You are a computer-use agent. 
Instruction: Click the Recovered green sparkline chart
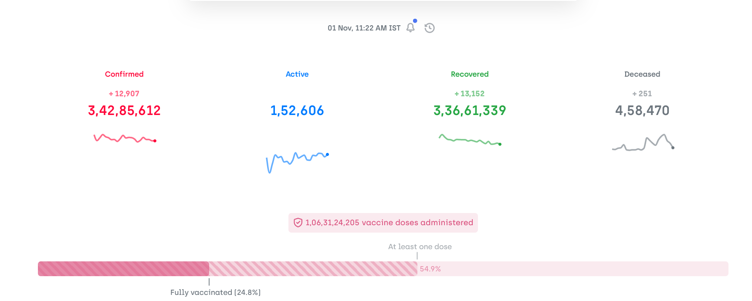[x=470, y=140]
